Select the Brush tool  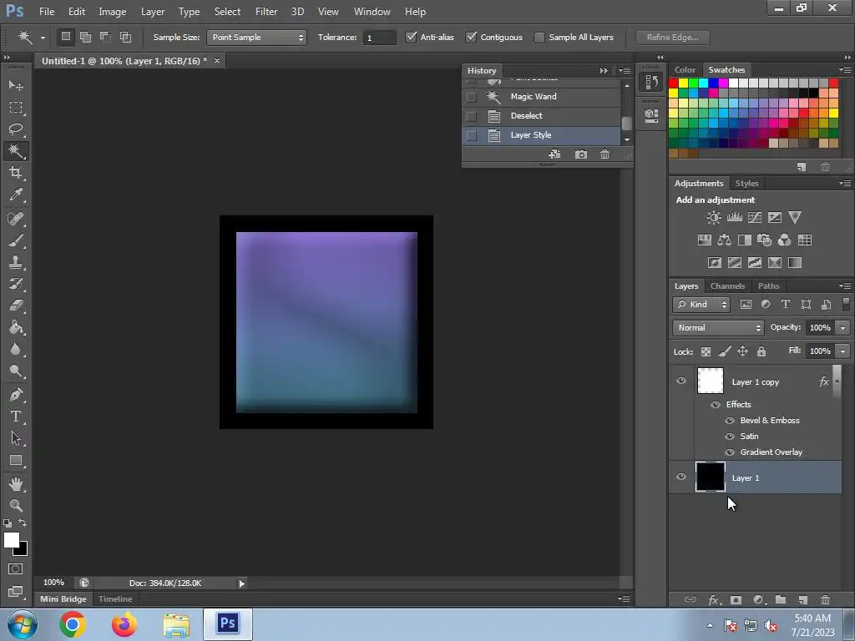click(16, 240)
